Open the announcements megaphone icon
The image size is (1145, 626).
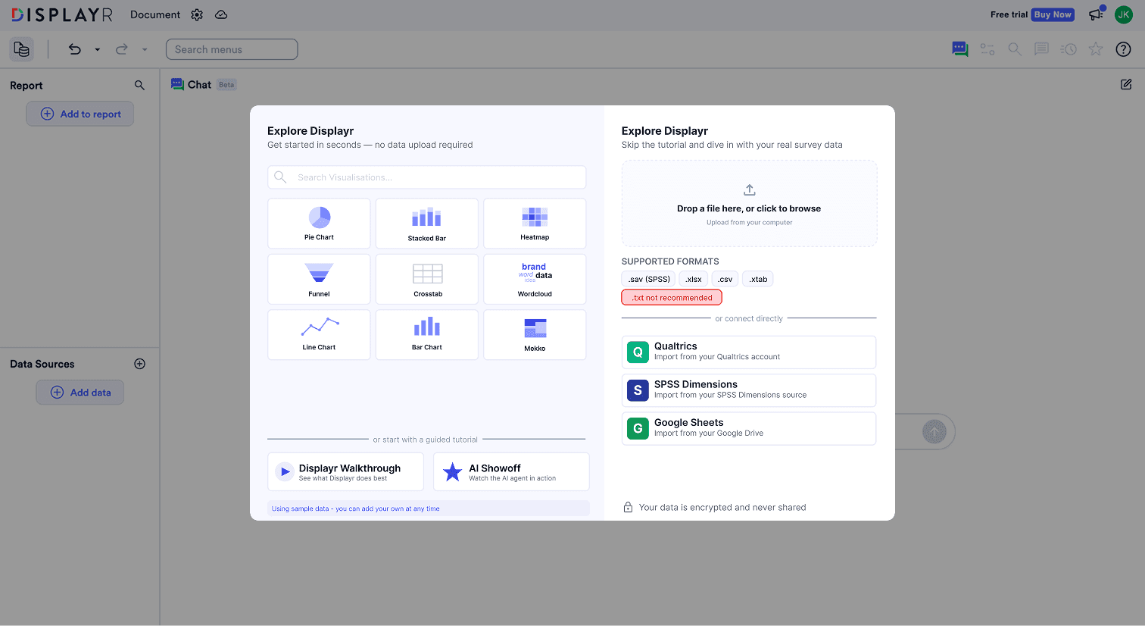(1096, 14)
